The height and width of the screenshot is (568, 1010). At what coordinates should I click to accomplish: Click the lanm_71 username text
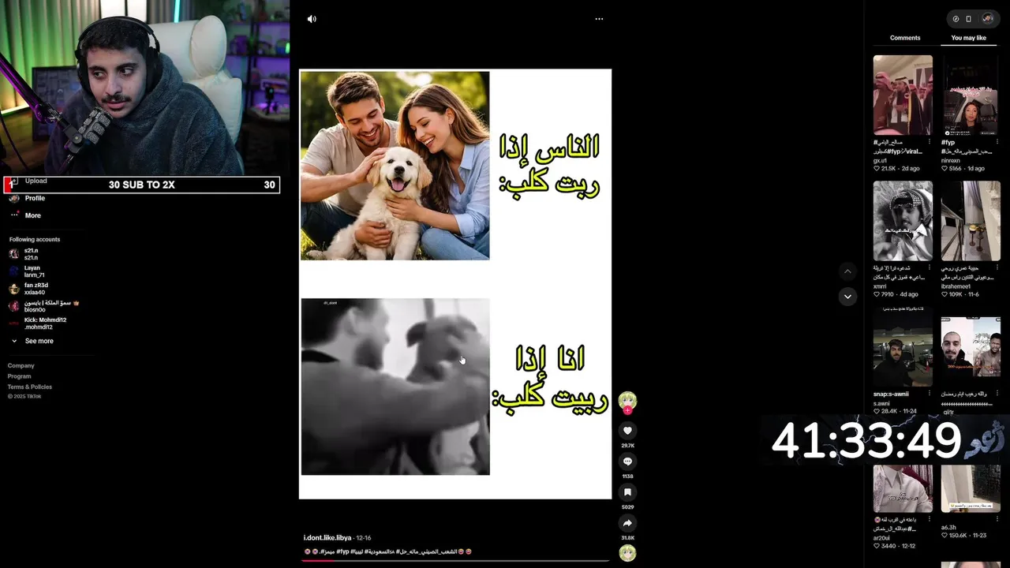[34, 275]
